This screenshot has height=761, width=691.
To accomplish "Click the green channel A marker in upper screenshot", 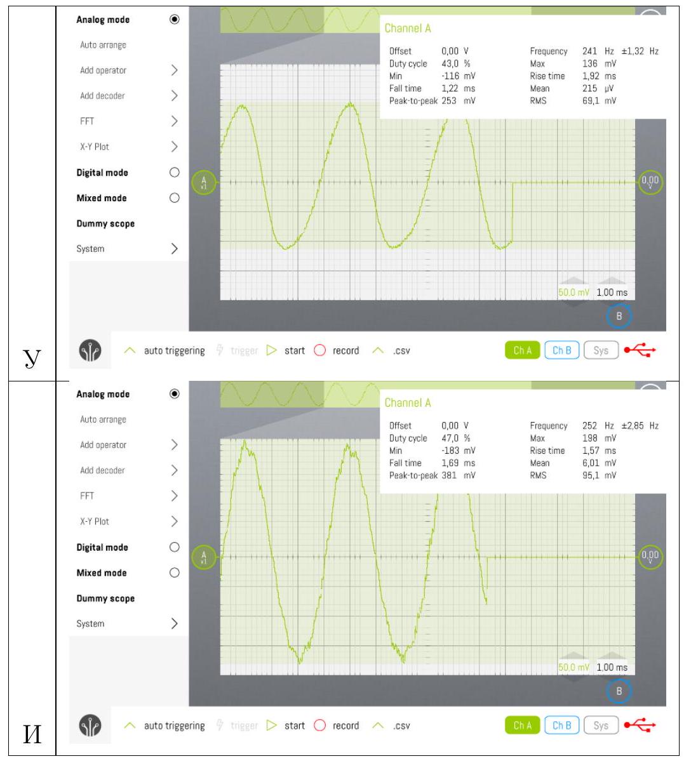I will point(203,183).
